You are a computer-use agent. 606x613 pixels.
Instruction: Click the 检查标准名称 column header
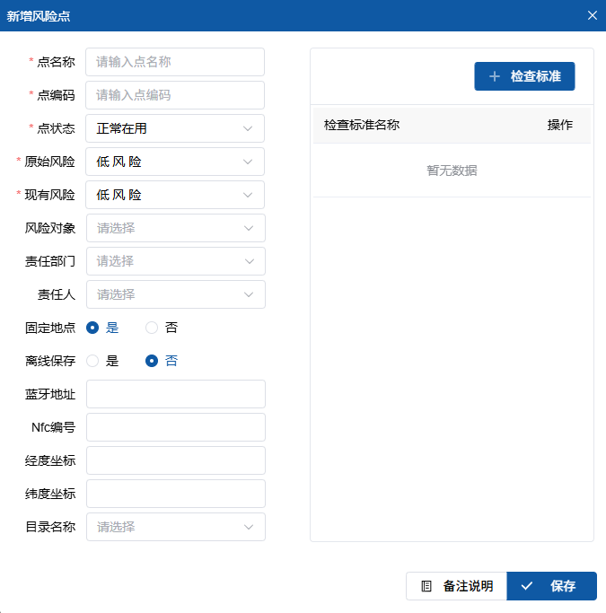tap(362, 125)
